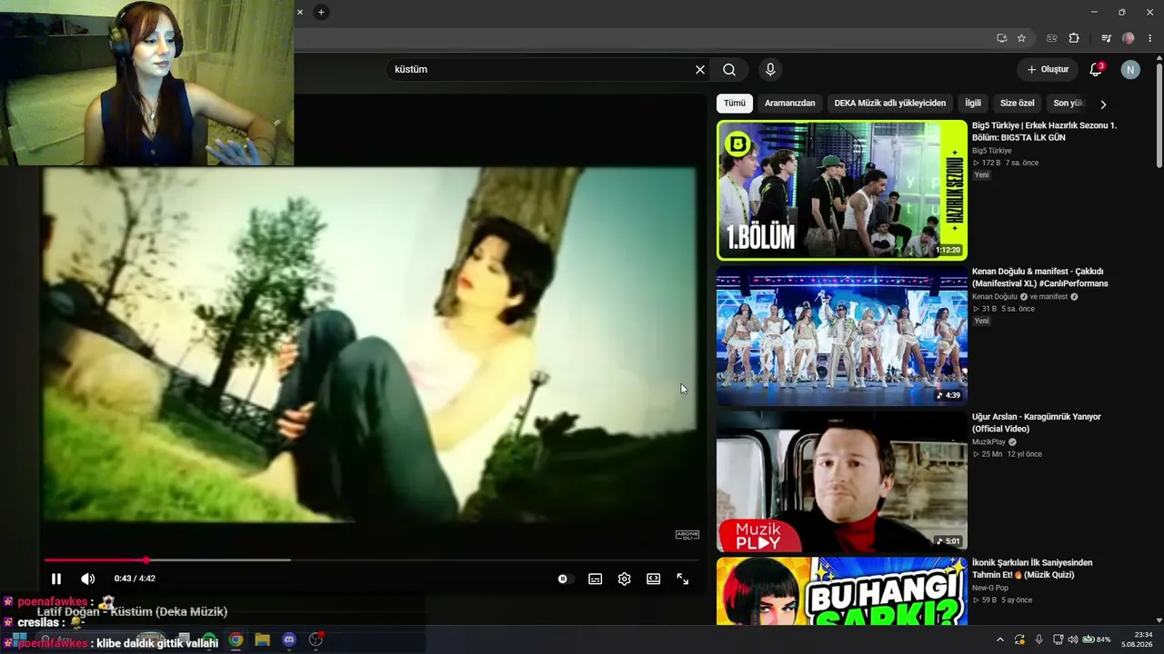Open YouTube notifications bell
The height and width of the screenshot is (654, 1164).
[1096, 69]
